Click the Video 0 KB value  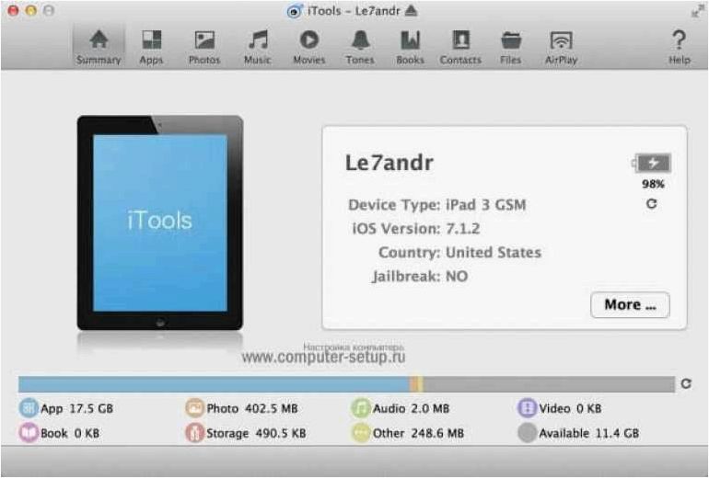pyautogui.click(x=588, y=408)
